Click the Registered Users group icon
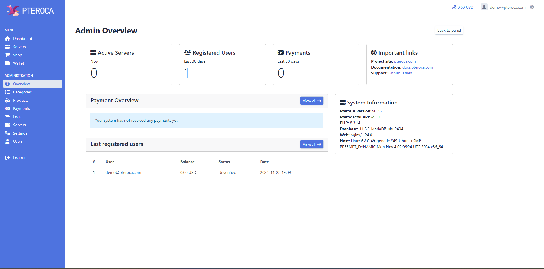 click(187, 52)
